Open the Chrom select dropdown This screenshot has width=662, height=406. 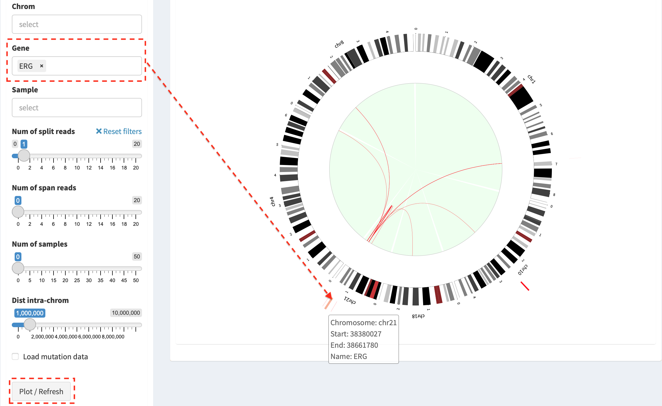pos(77,24)
